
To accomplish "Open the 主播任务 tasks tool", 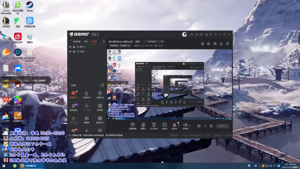I will click(100, 95).
